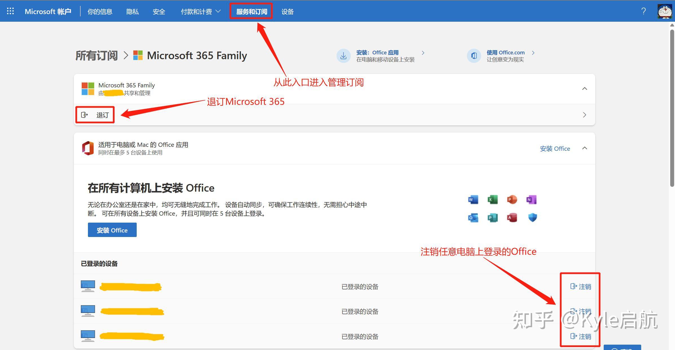Click the Microsoft 365 Family page title

click(197, 56)
